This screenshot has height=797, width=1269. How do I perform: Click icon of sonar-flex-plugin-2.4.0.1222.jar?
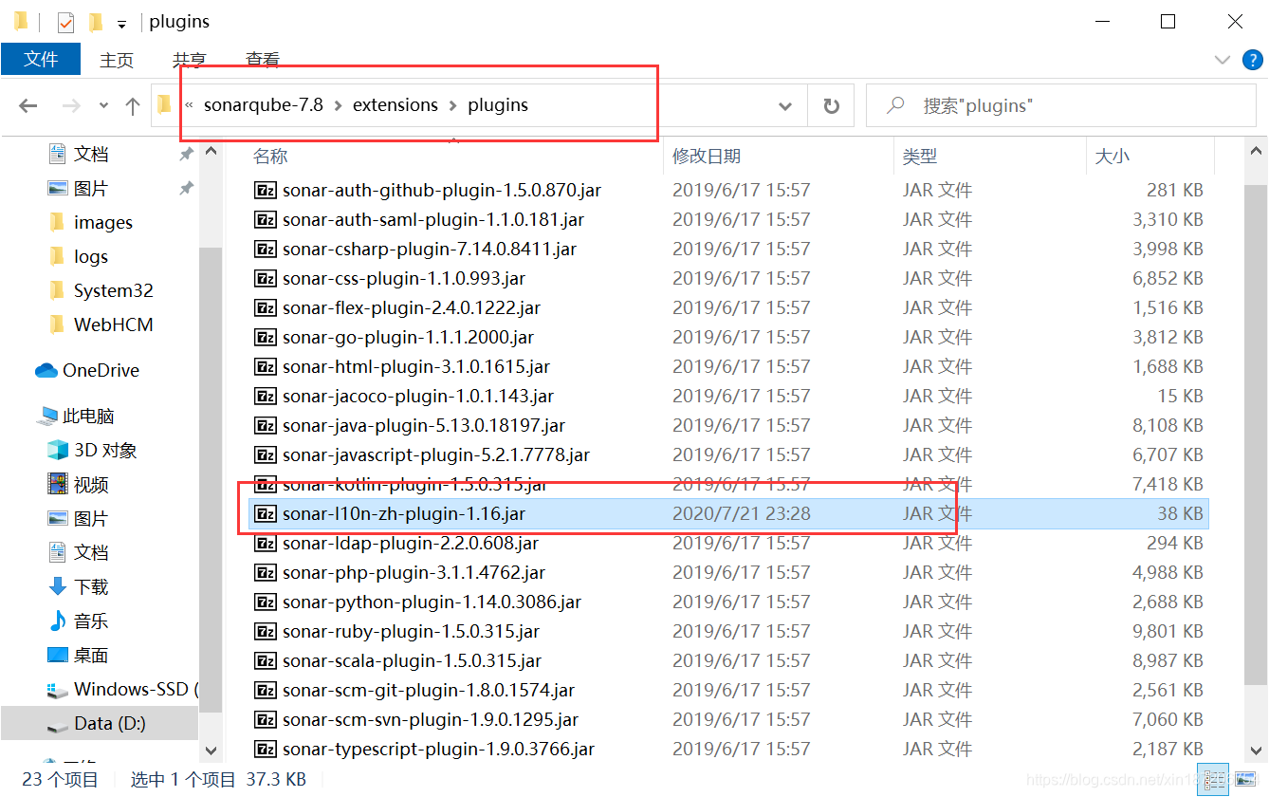[x=266, y=307]
